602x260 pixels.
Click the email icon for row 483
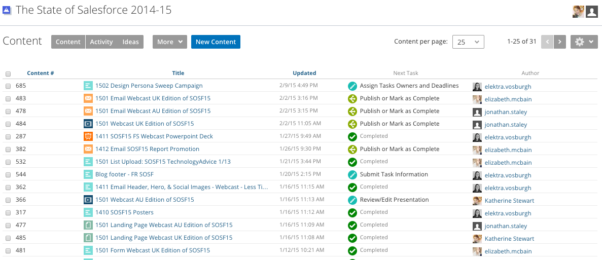88,98
